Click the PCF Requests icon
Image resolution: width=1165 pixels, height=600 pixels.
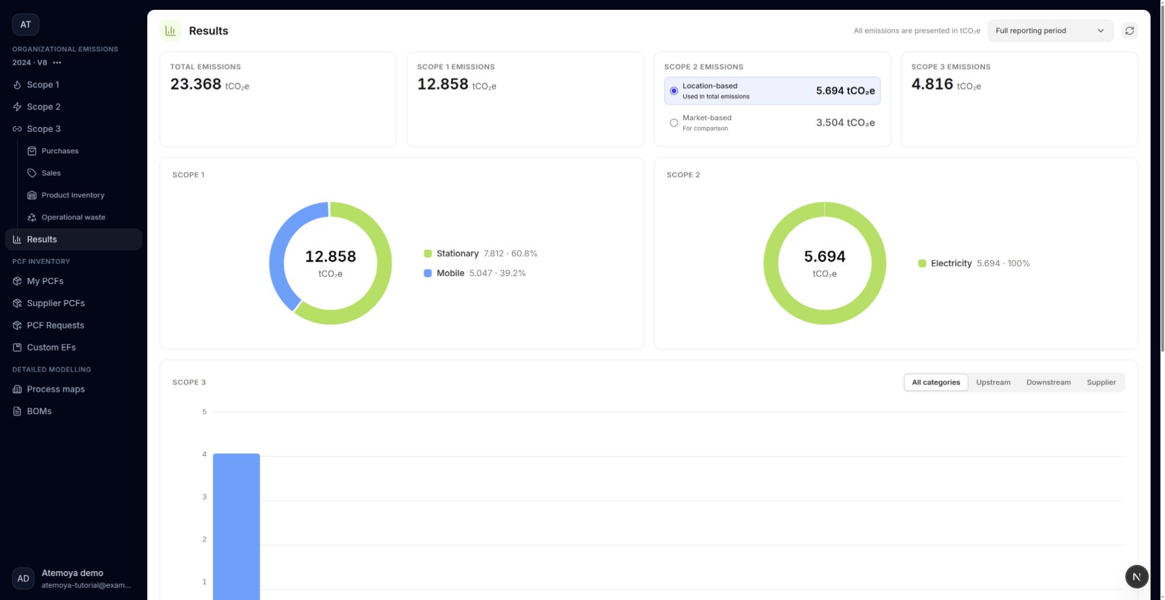[17, 326]
